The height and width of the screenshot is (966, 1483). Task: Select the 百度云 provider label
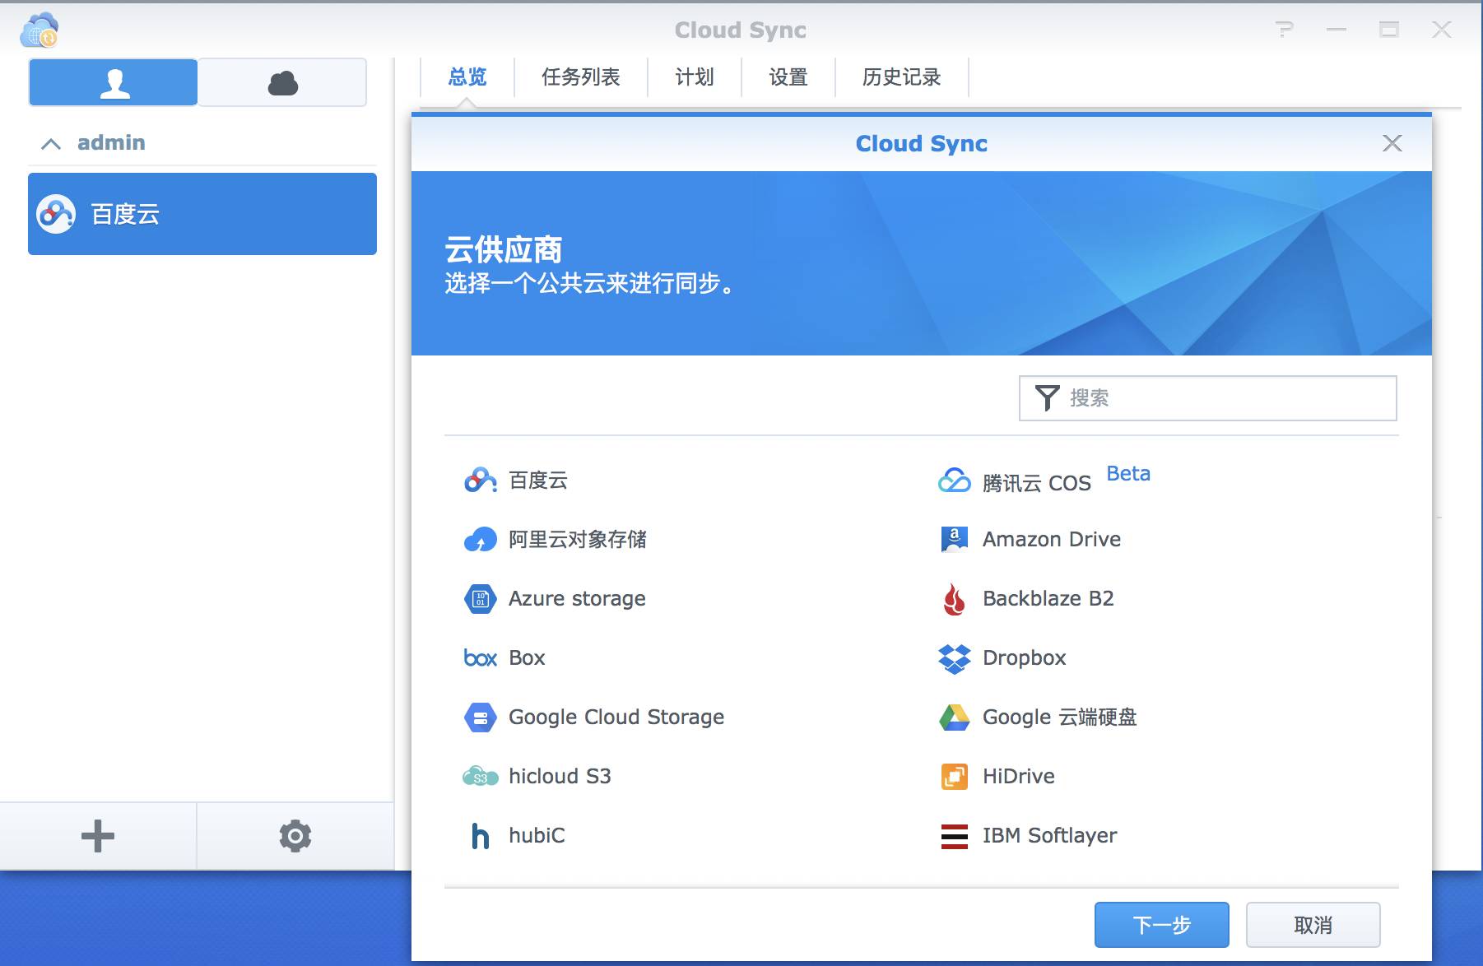[x=538, y=481]
